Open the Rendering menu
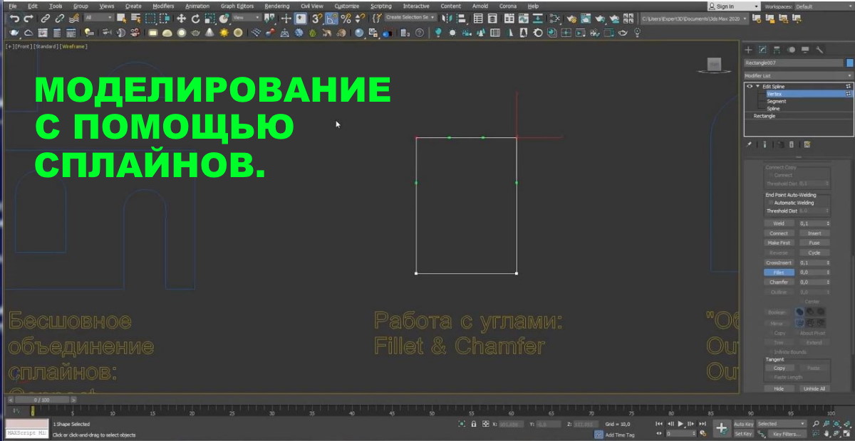The width and height of the screenshot is (855, 441). 277,6
